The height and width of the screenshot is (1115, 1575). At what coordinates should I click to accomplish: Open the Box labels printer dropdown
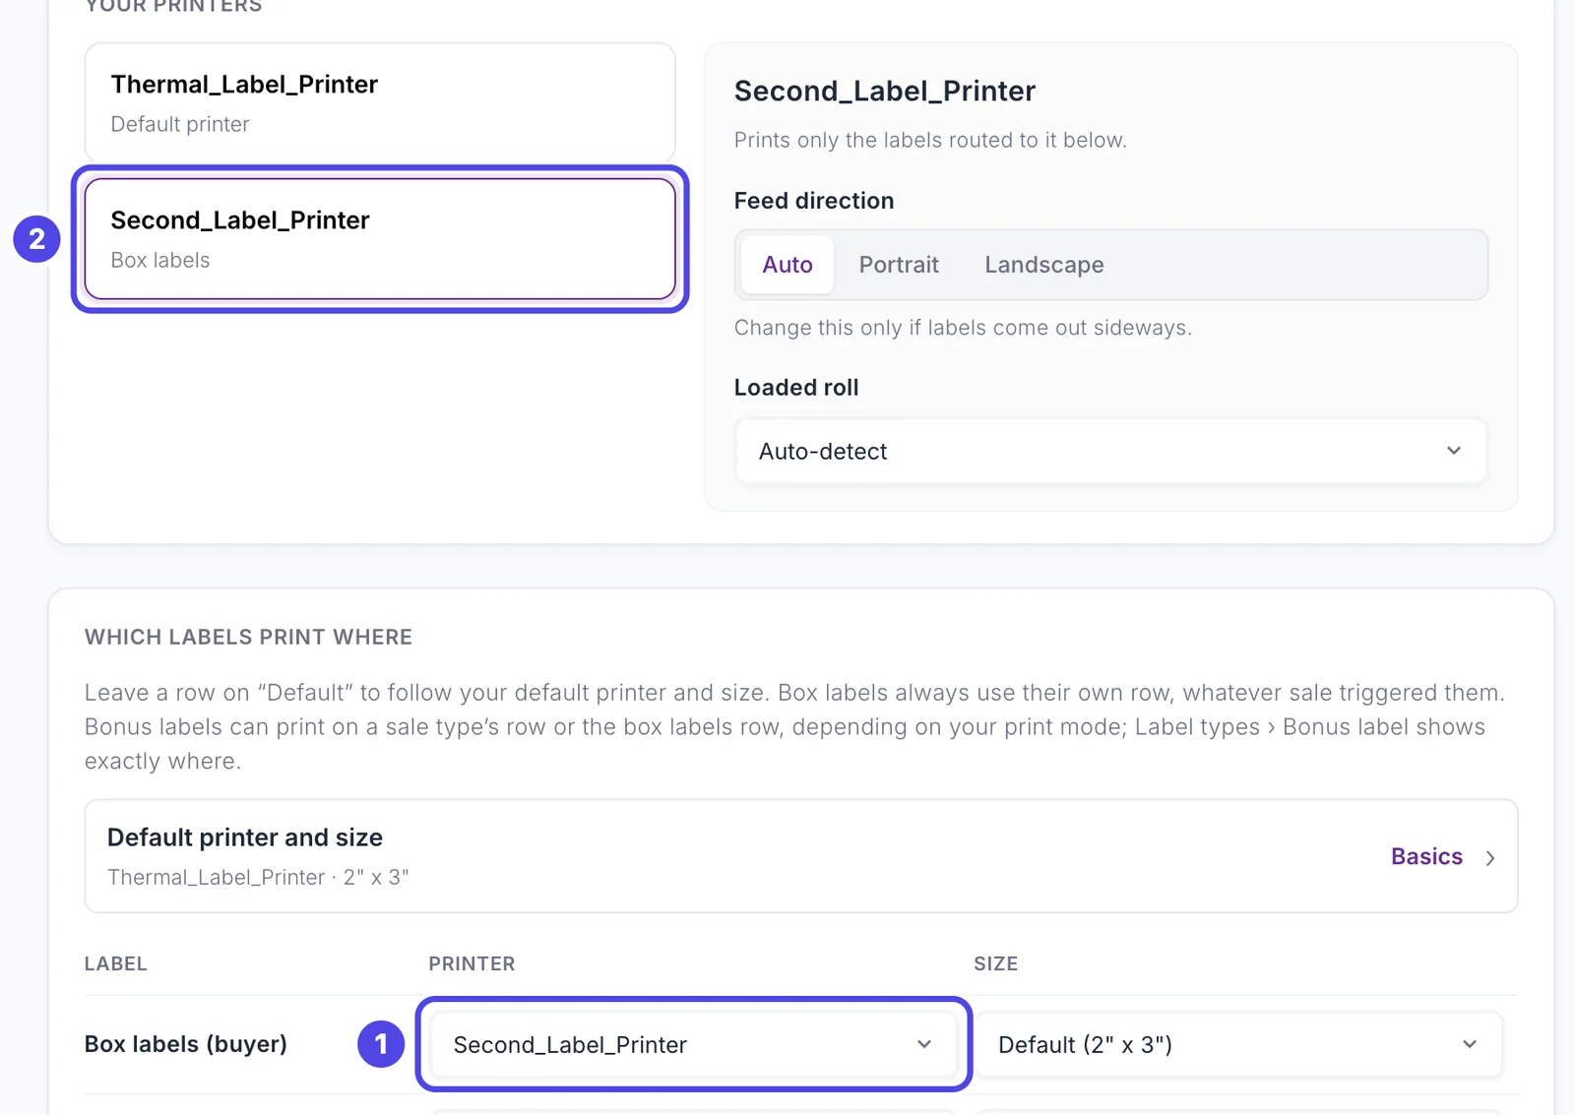694,1044
